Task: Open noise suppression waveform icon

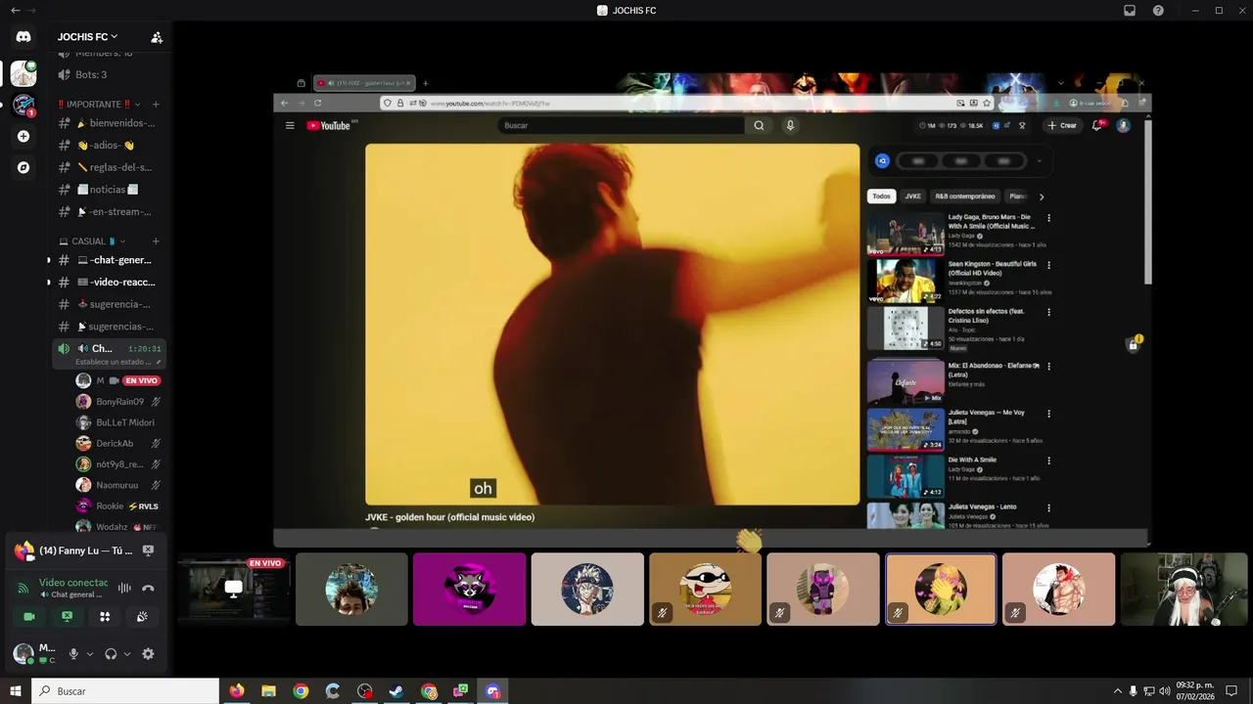Action: coord(124,588)
